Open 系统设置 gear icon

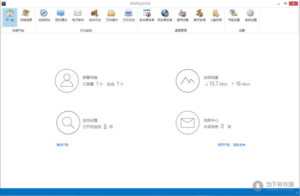click(x=250, y=15)
